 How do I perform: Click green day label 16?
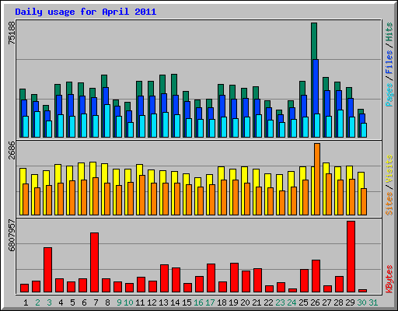click(198, 302)
